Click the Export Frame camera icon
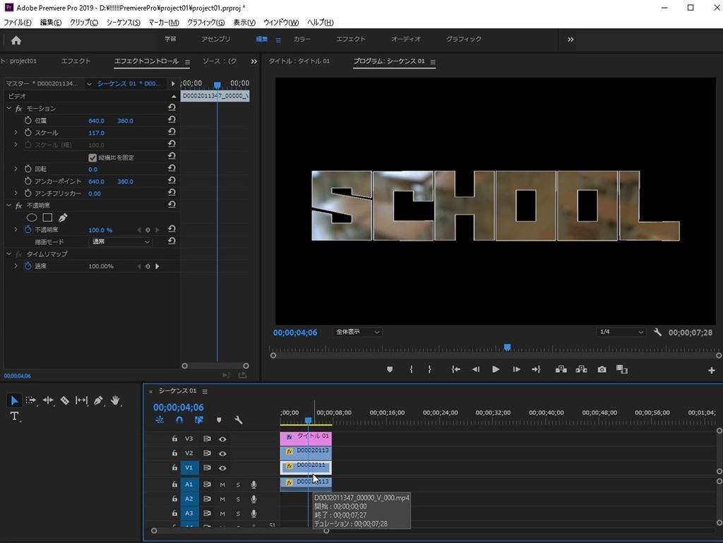The width and height of the screenshot is (723, 543). [602, 369]
